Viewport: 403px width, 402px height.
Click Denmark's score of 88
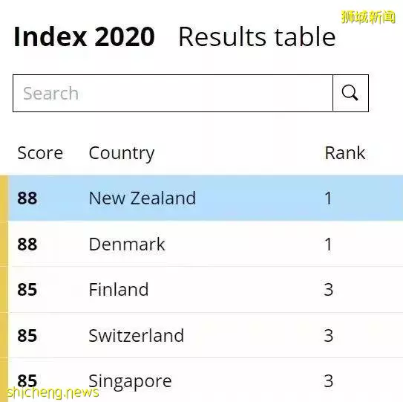pyautogui.click(x=27, y=244)
